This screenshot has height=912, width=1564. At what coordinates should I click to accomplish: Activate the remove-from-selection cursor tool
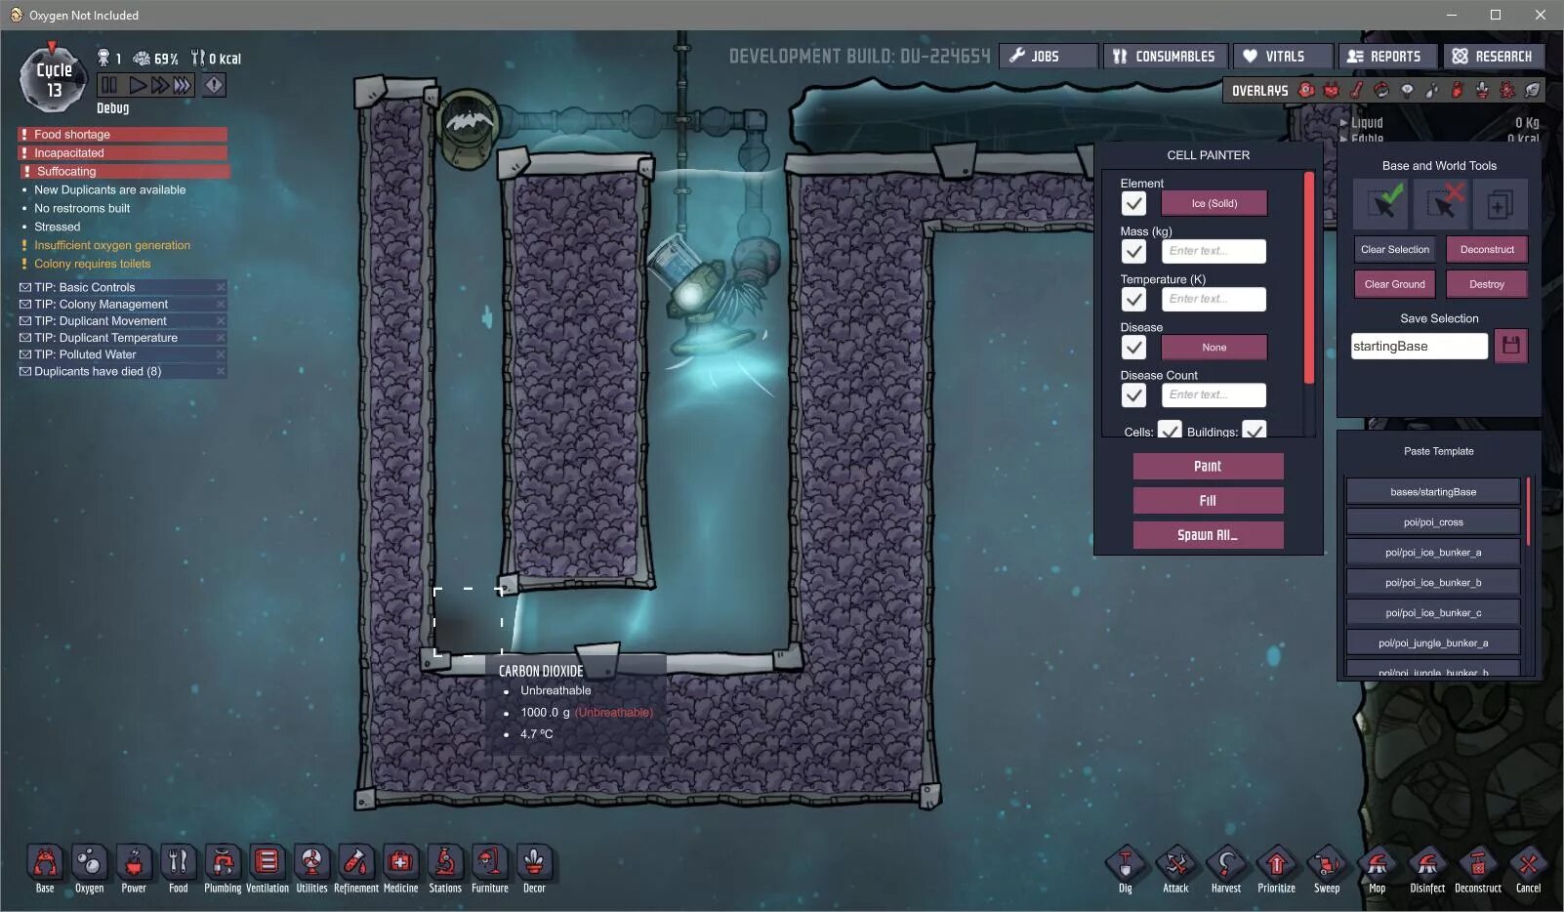1441,203
